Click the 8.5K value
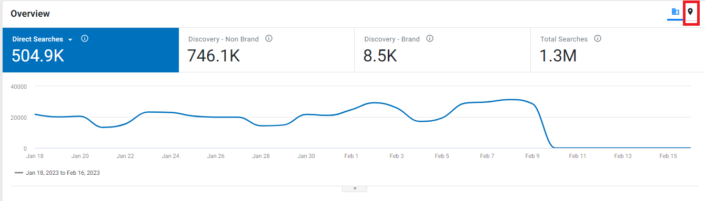Image resolution: width=705 pixels, height=201 pixels. click(x=380, y=56)
